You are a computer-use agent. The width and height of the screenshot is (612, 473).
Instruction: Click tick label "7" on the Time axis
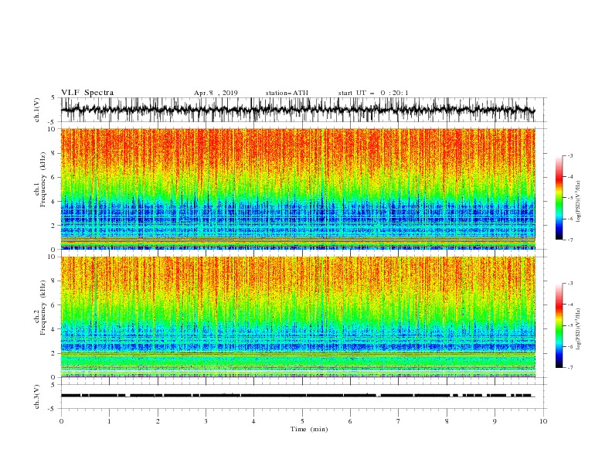pos(399,421)
